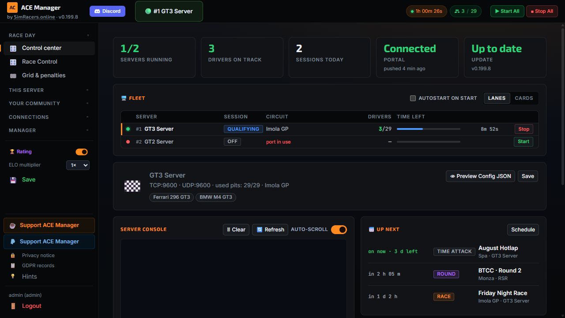Image resolution: width=565 pixels, height=318 pixels.
Task: Click the Fleet panel monitor icon
Action: point(124,98)
